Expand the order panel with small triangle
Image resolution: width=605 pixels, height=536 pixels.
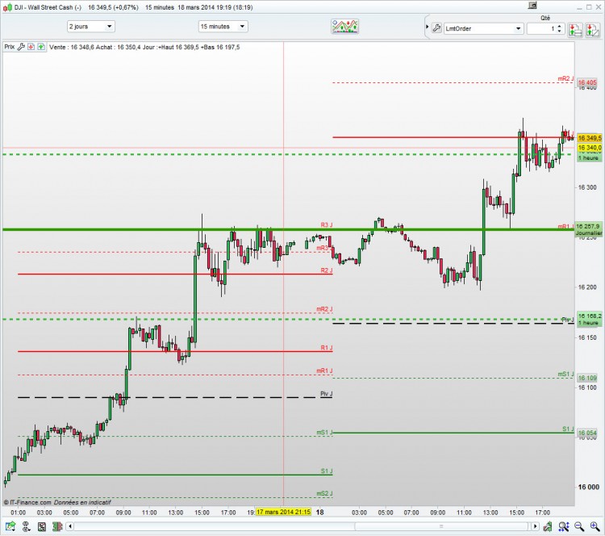pyautogui.click(x=427, y=27)
